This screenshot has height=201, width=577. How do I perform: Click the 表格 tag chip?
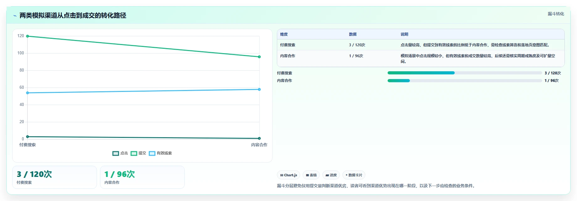[311, 175]
